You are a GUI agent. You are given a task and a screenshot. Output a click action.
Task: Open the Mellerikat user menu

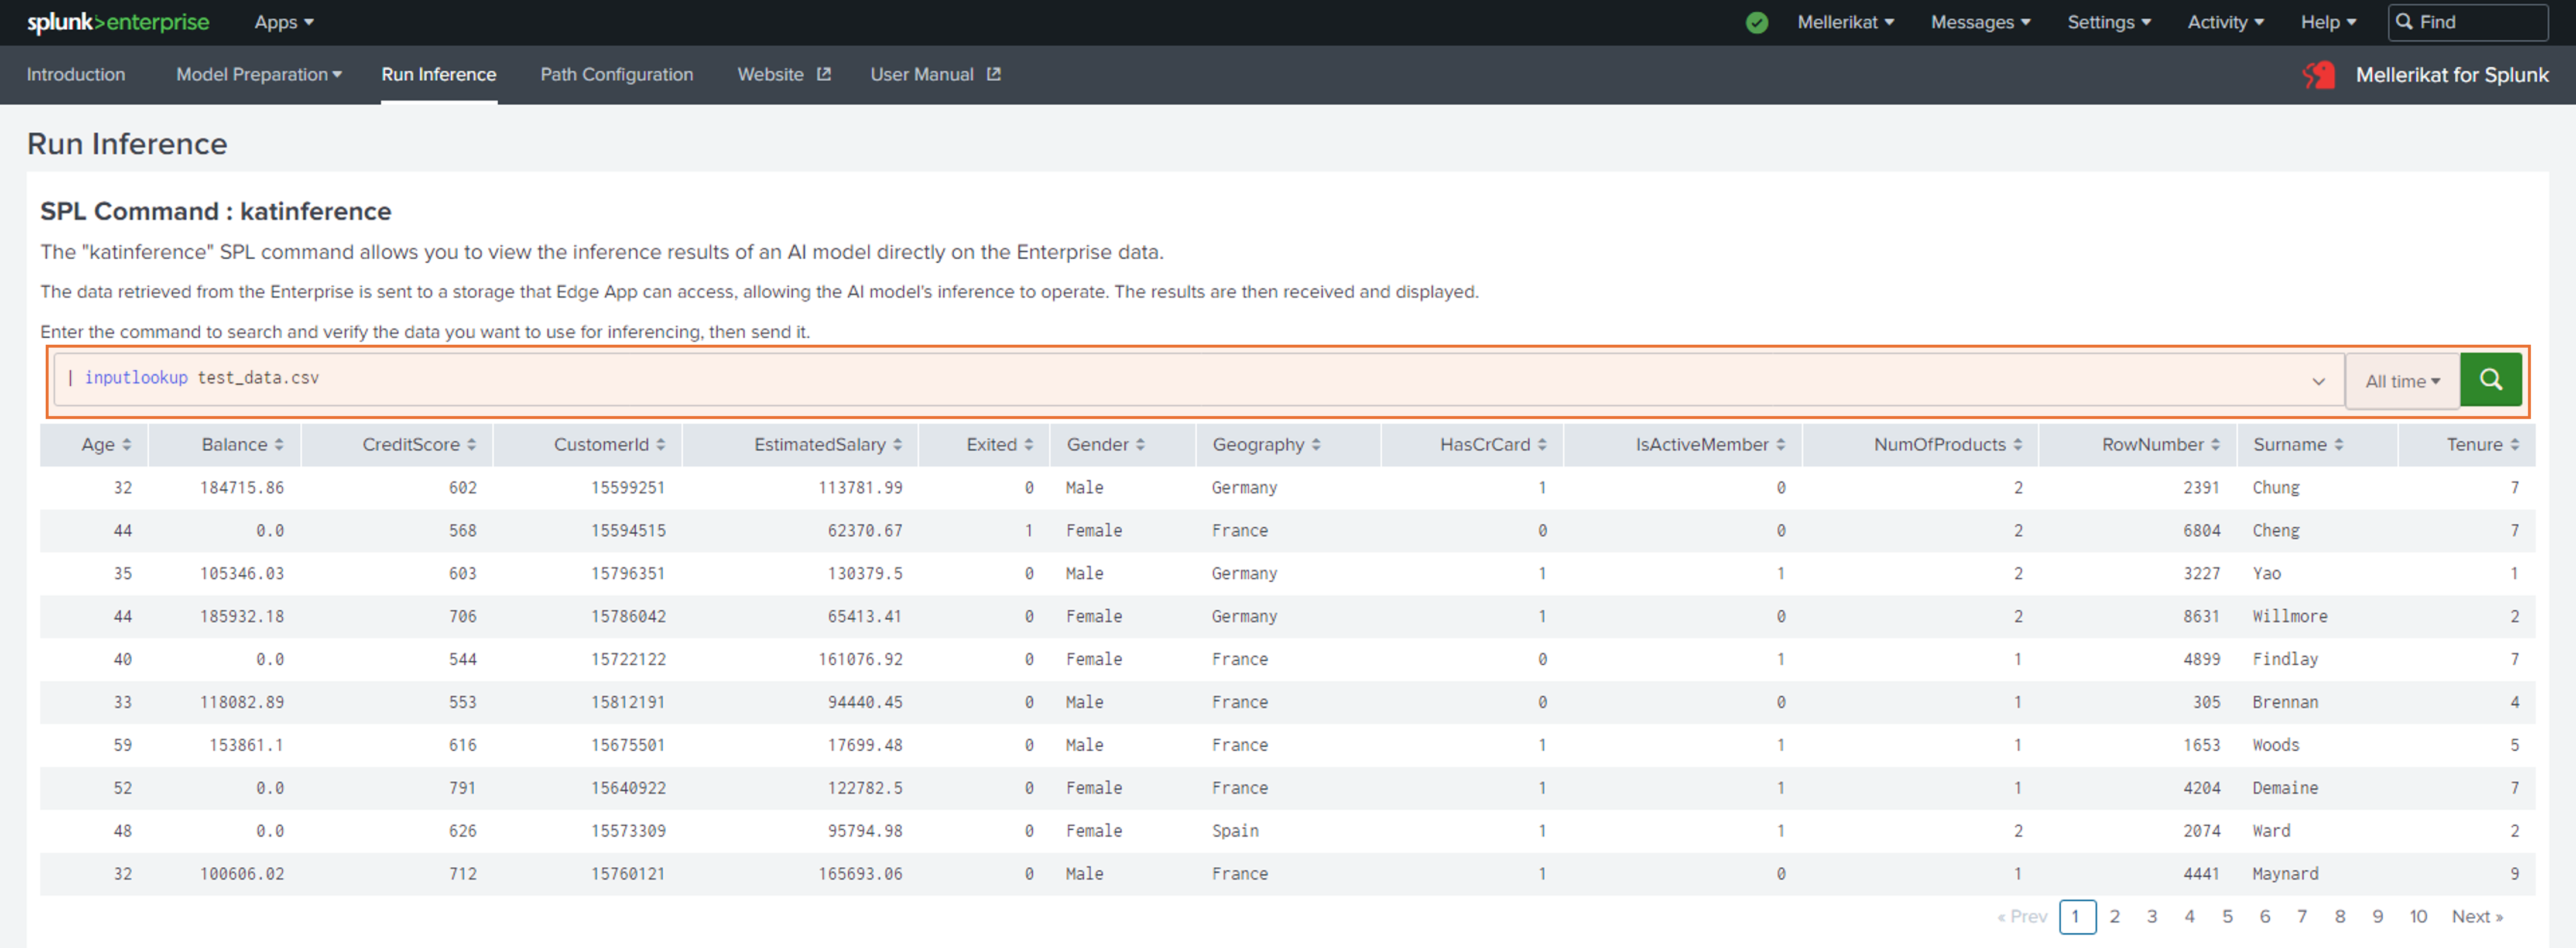click(x=1845, y=22)
